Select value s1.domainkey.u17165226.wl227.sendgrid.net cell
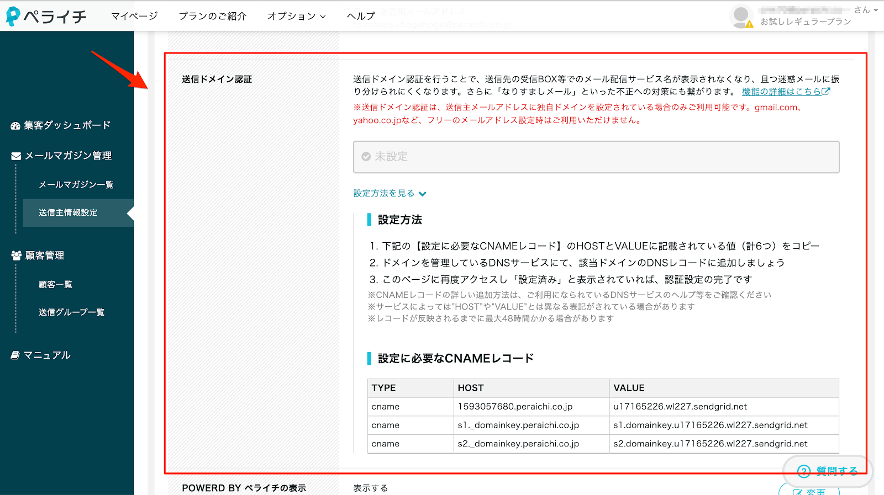This screenshot has height=495, width=884. (724, 425)
